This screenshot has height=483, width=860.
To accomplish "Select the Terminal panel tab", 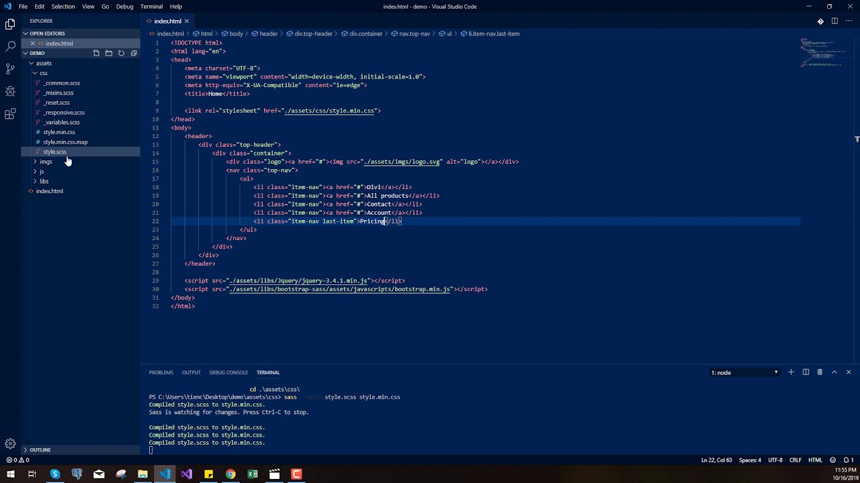I will point(268,372).
